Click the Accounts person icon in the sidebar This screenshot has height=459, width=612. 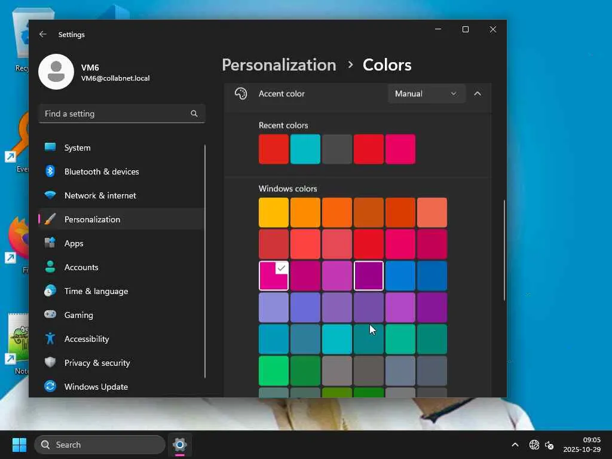click(x=50, y=267)
